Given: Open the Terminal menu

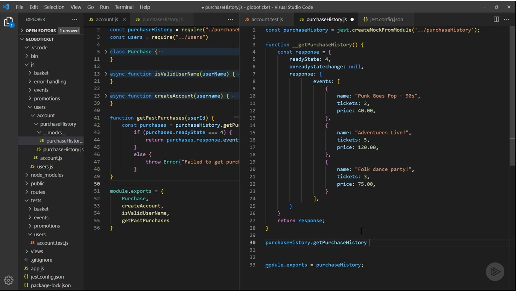Looking at the screenshot, I should pos(124,7).
